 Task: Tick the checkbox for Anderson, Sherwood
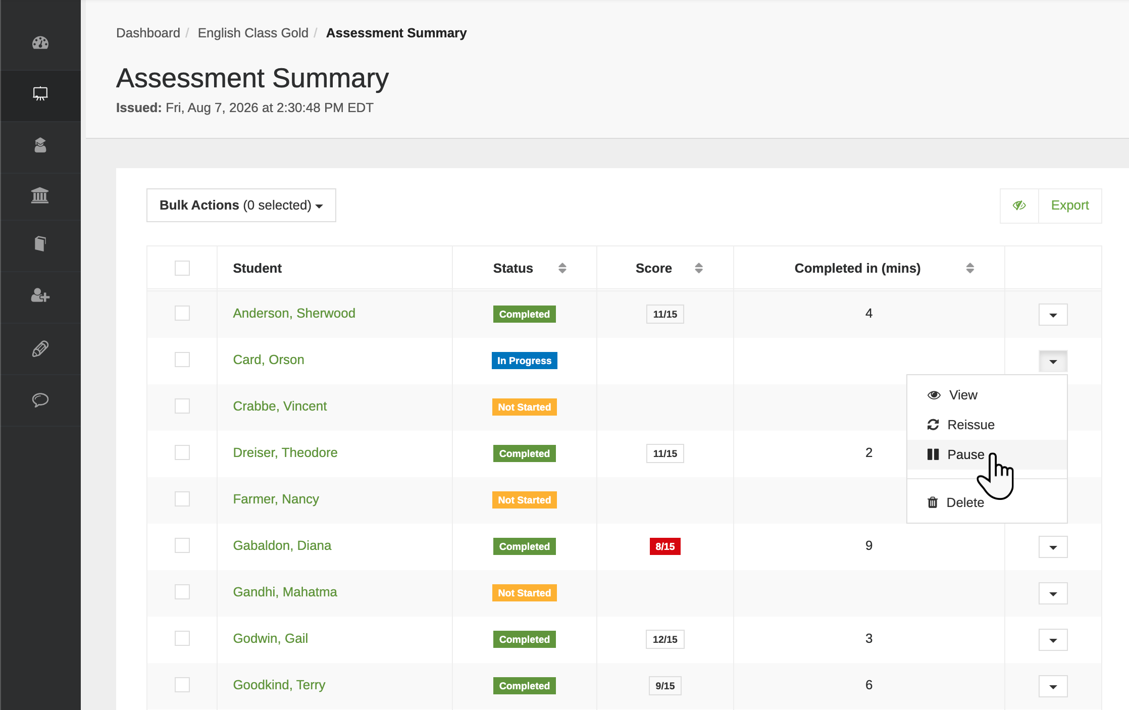point(182,313)
